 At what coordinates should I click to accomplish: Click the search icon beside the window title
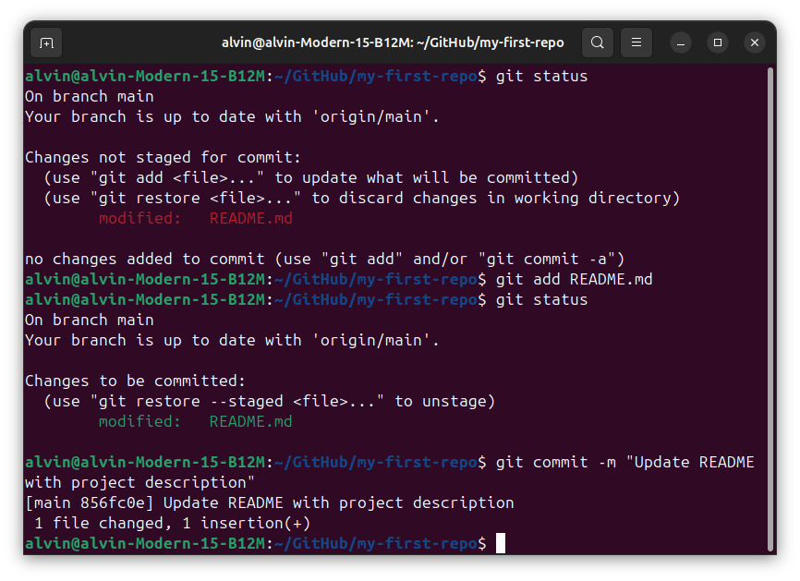coord(597,42)
